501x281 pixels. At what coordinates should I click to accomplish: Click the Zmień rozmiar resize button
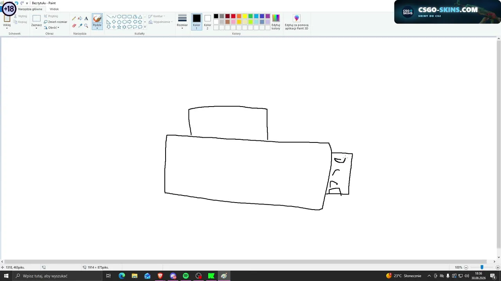[55, 22]
